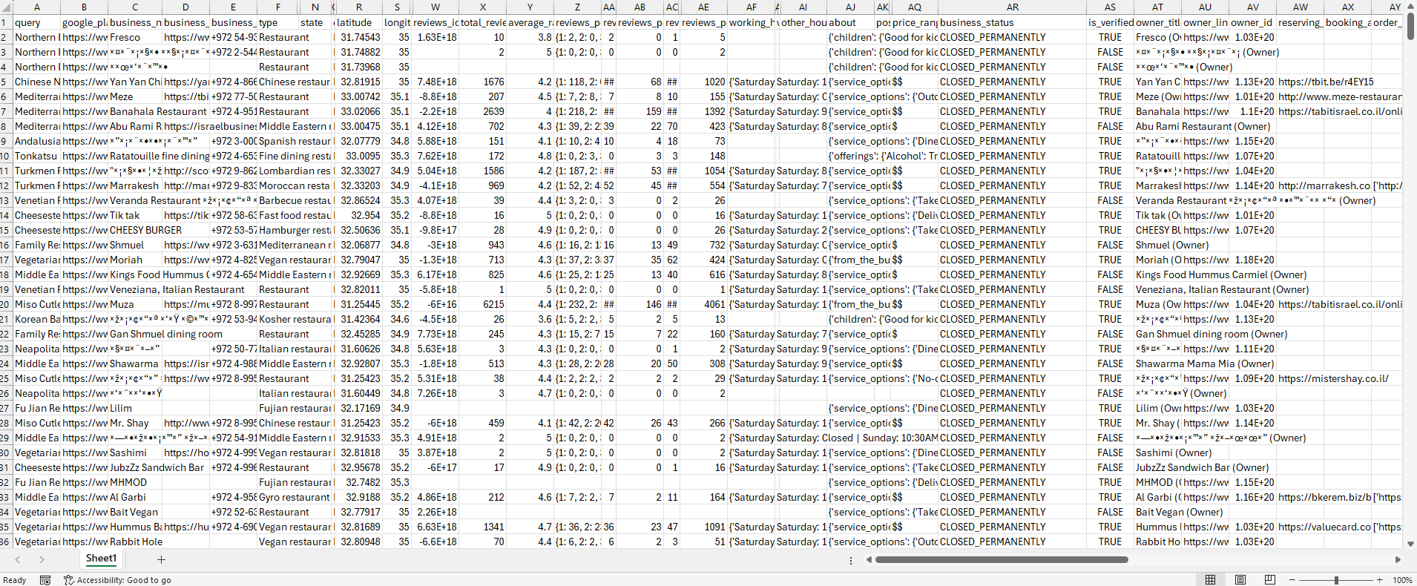
Task: Click the 'Gan Shmuel dining room' business name cell
Action: pos(166,334)
